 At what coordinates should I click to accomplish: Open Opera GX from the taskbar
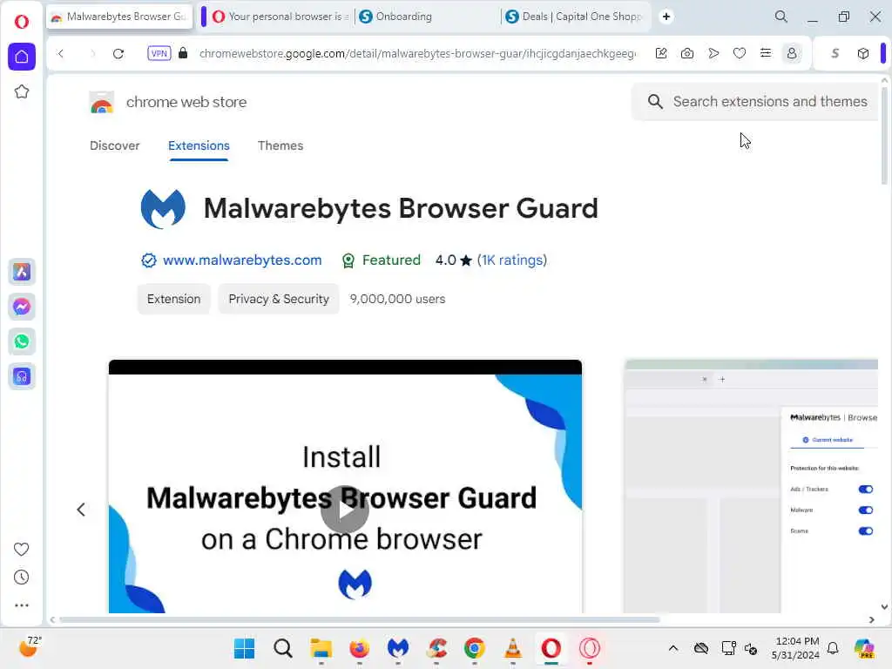coord(590,648)
